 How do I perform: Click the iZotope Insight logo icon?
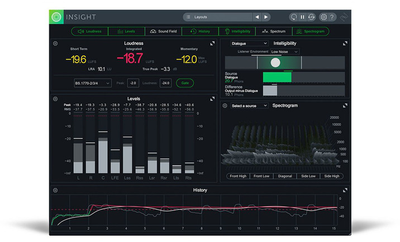56,17
